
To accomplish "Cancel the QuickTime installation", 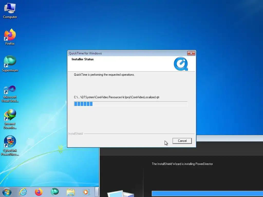I will (182, 141).
